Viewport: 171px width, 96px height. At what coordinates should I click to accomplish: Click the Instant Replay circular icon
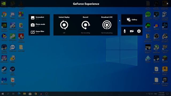pyautogui.click(x=64, y=25)
